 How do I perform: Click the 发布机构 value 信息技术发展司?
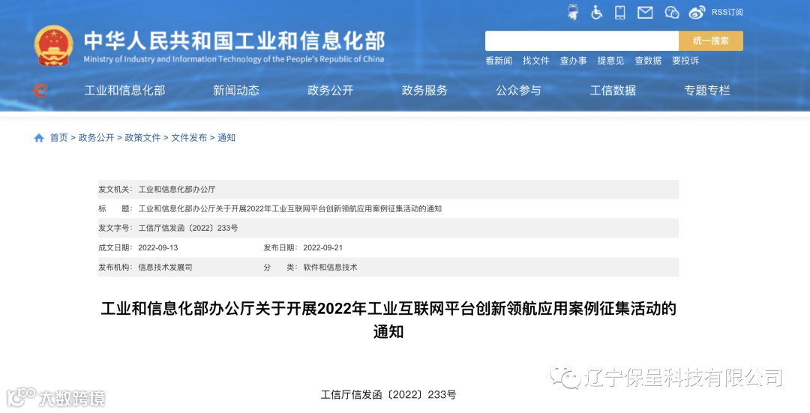click(165, 268)
